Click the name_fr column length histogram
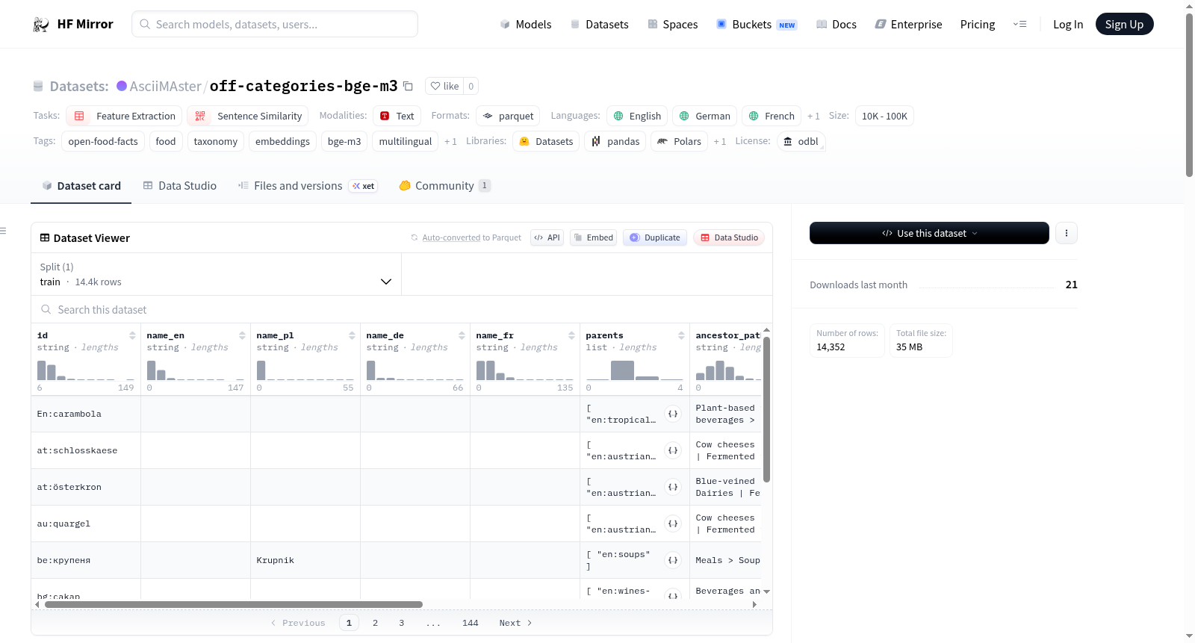This screenshot has width=1195, height=643. pos(525,370)
